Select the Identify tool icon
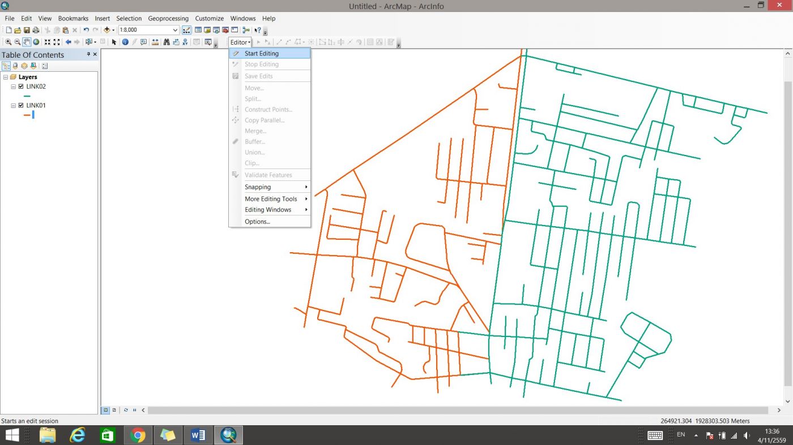Image resolution: width=793 pixels, height=445 pixels. tap(125, 42)
